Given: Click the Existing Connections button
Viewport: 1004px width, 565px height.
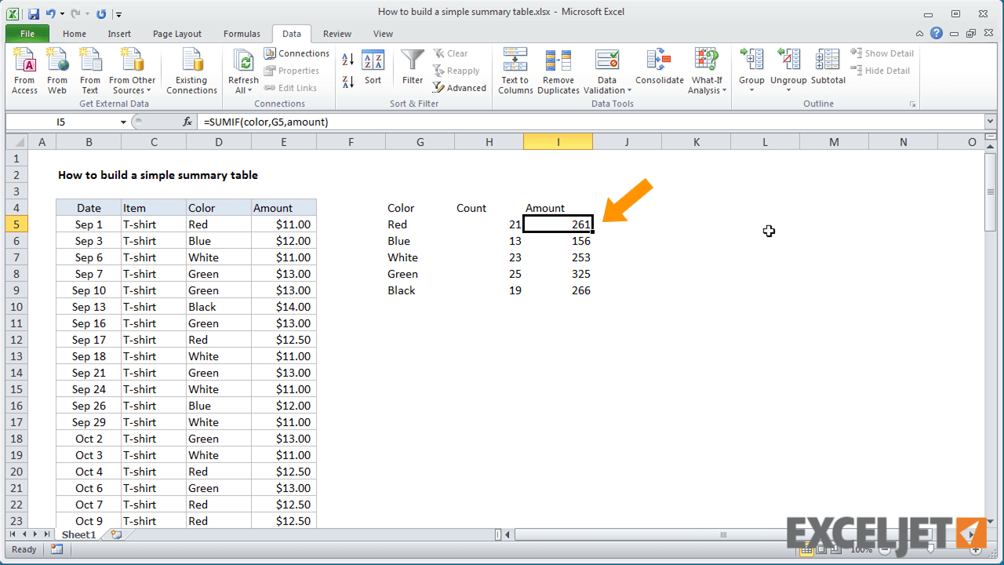Looking at the screenshot, I should coord(191,69).
